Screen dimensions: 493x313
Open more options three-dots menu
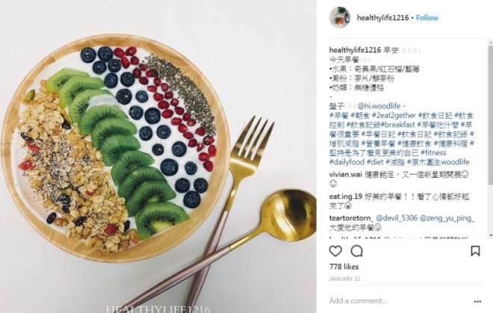[477, 301]
